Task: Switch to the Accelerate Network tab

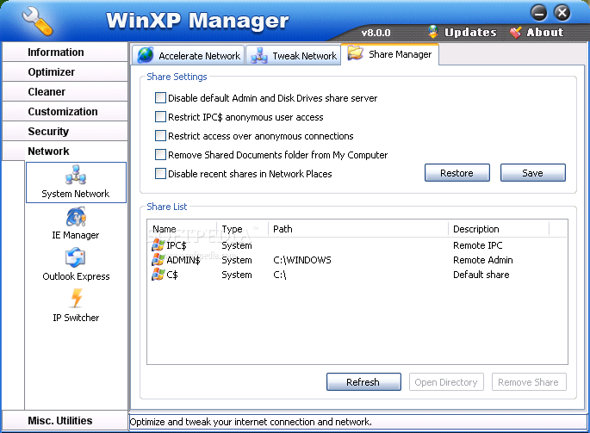Action: [189, 55]
